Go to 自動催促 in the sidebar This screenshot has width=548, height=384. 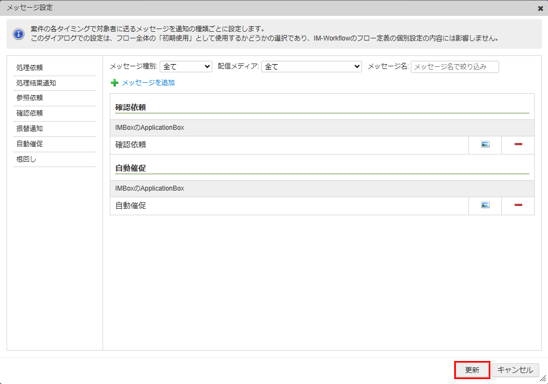pyautogui.click(x=30, y=144)
